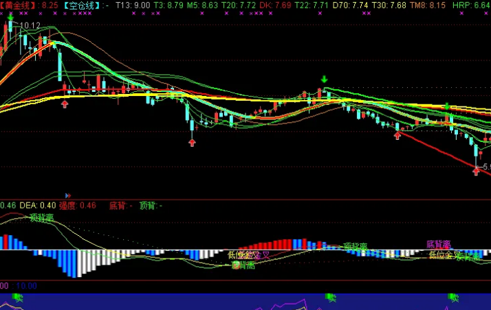Viewport: 491px width, 310px height.
Task: Click the green down arrow above the 10.12 high
Action: 10,17
